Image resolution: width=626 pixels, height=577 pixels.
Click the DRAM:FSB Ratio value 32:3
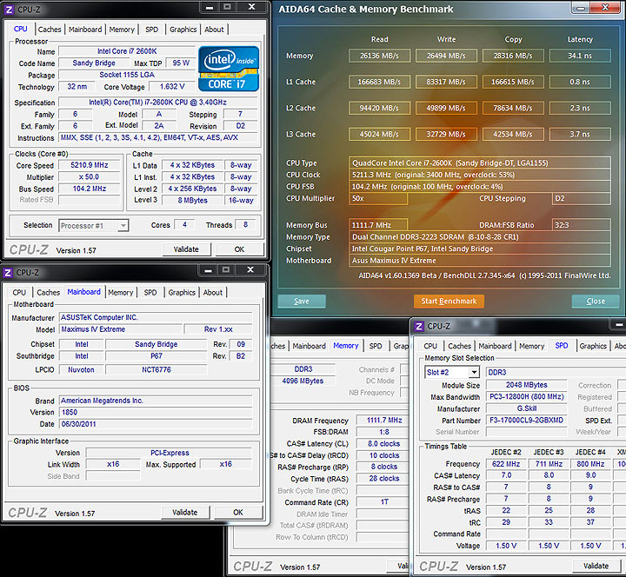pyautogui.click(x=582, y=225)
